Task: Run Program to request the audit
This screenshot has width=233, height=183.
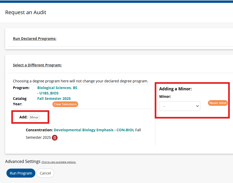Action: tap(21, 173)
